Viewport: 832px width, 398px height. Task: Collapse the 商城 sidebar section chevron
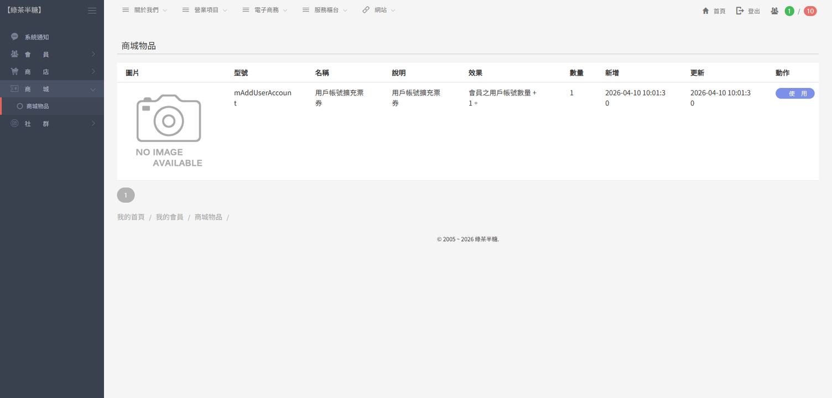[x=93, y=90]
